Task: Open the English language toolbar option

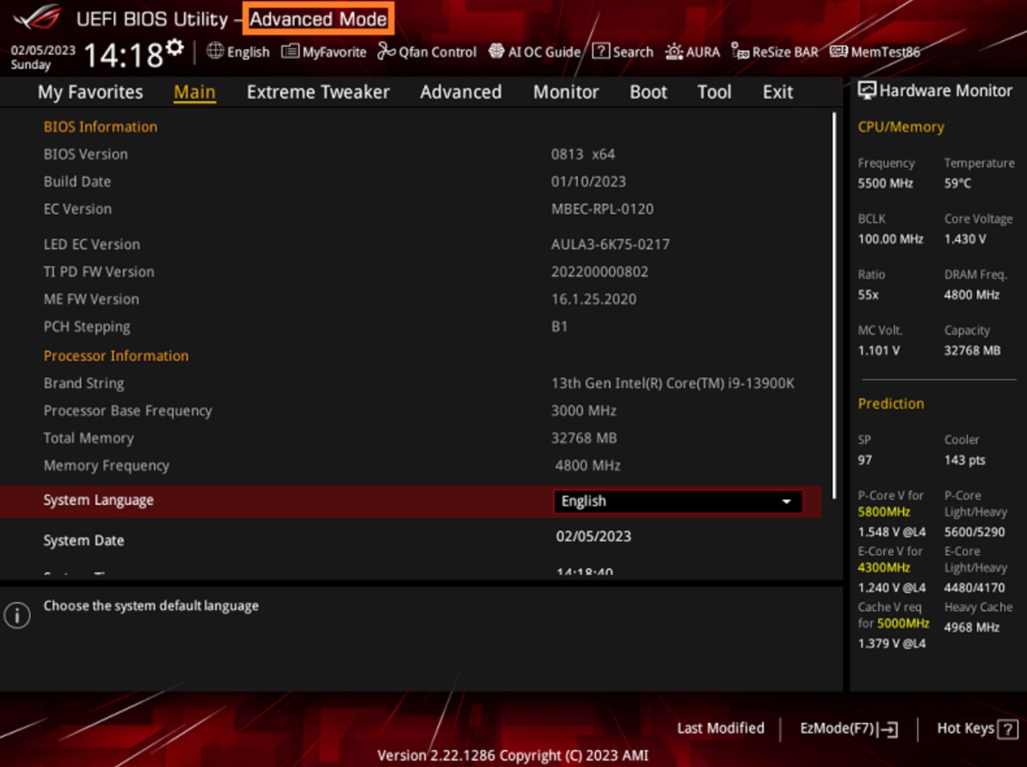Action: click(x=238, y=52)
